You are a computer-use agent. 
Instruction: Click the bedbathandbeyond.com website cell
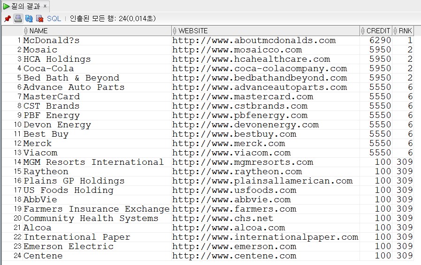coord(266,78)
